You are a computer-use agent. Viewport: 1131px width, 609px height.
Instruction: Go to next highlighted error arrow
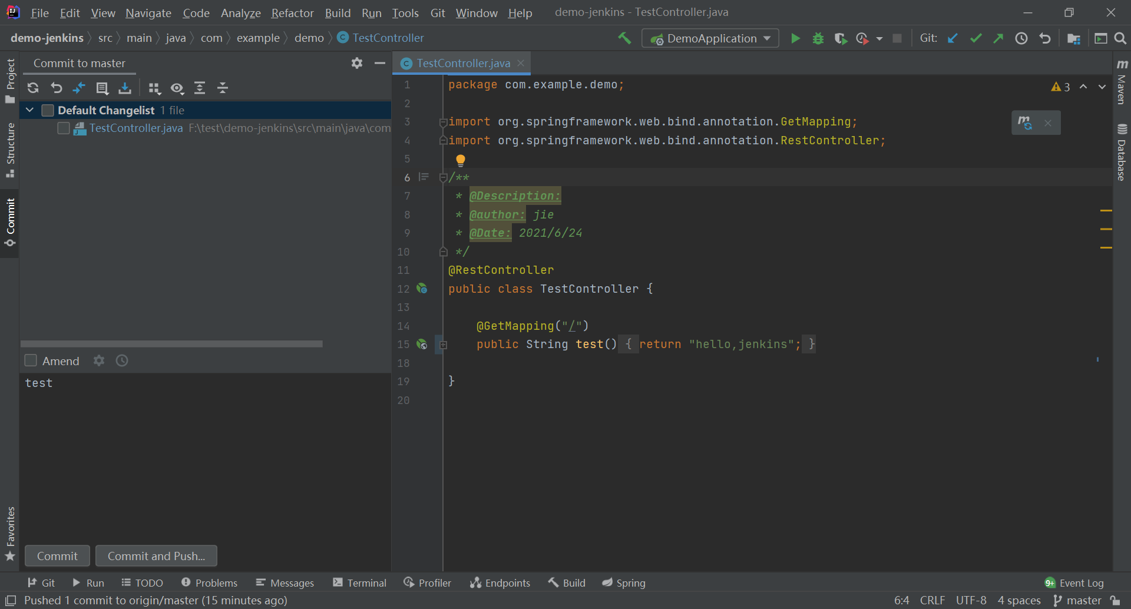pyautogui.click(x=1102, y=87)
